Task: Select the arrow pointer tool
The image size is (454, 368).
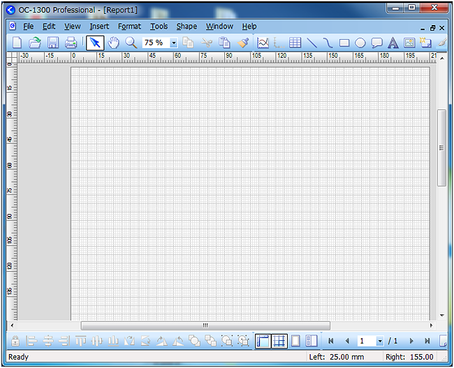Action: coord(95,43)
